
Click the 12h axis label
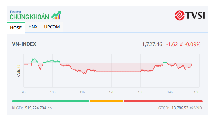112,92
